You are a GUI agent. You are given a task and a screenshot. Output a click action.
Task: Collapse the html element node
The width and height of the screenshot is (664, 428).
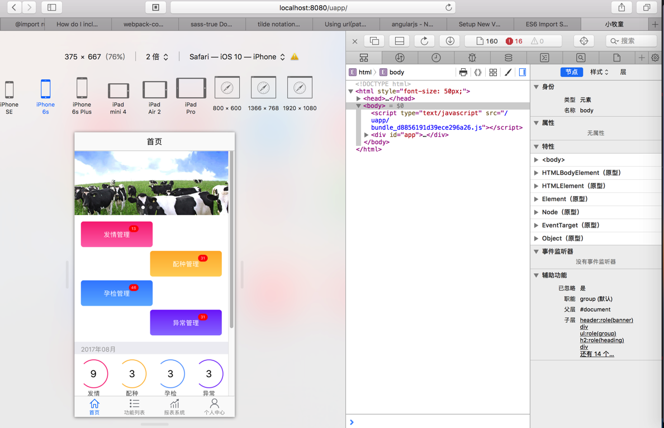[350, 91]
